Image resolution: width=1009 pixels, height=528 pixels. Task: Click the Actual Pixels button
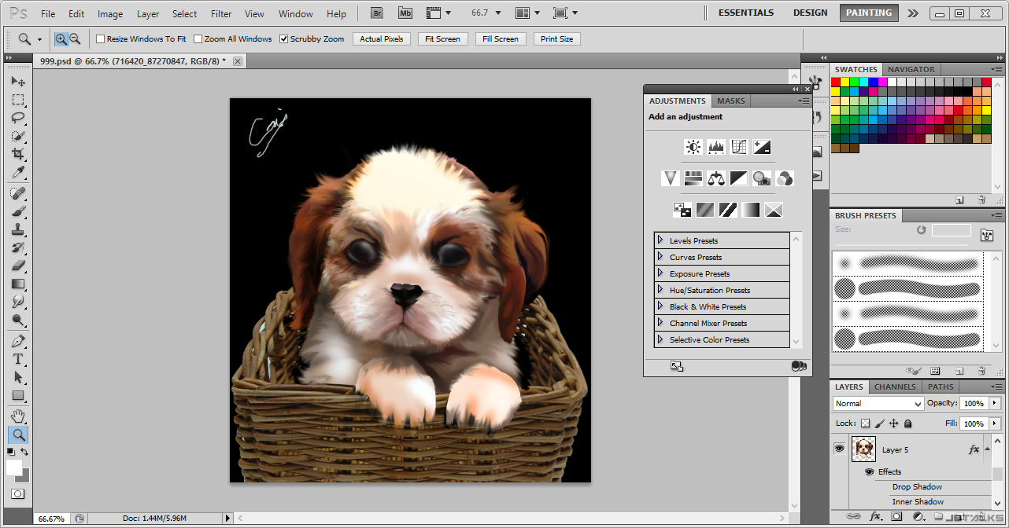[382, 38]
